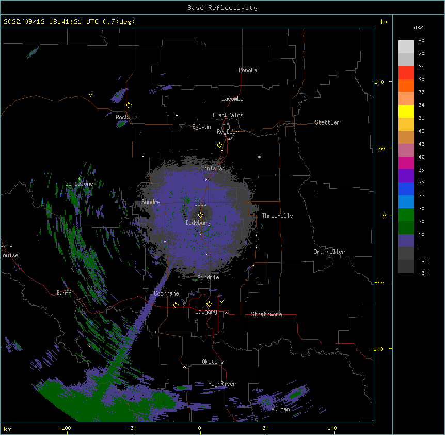Select the Sylvan label
This screenshot has height=435, width=445.
(201, 127)
